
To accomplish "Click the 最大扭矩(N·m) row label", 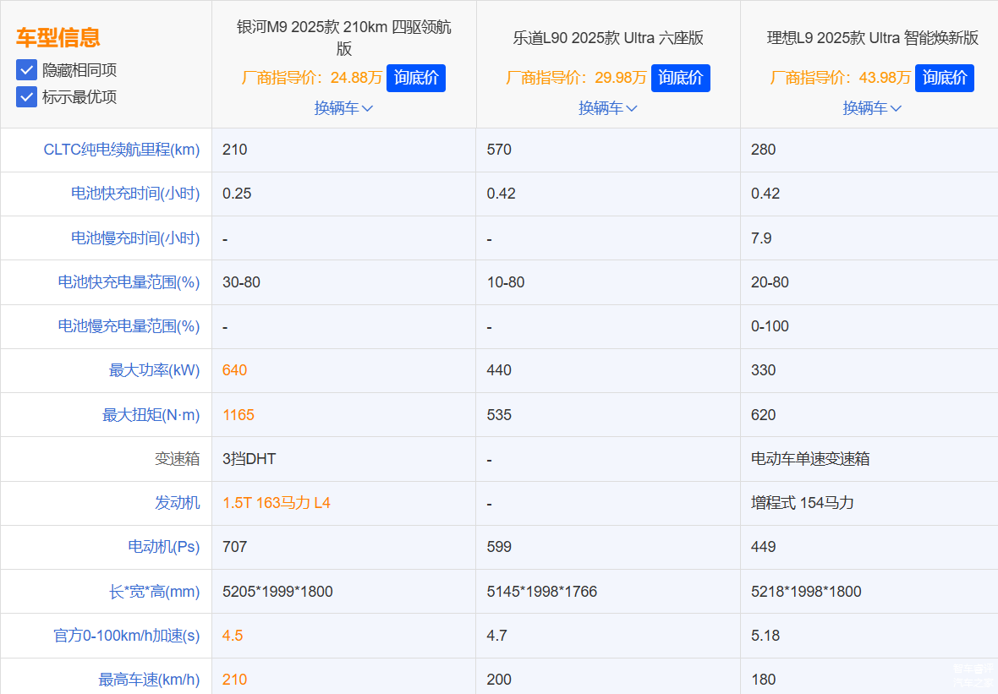I will point(151,415).
